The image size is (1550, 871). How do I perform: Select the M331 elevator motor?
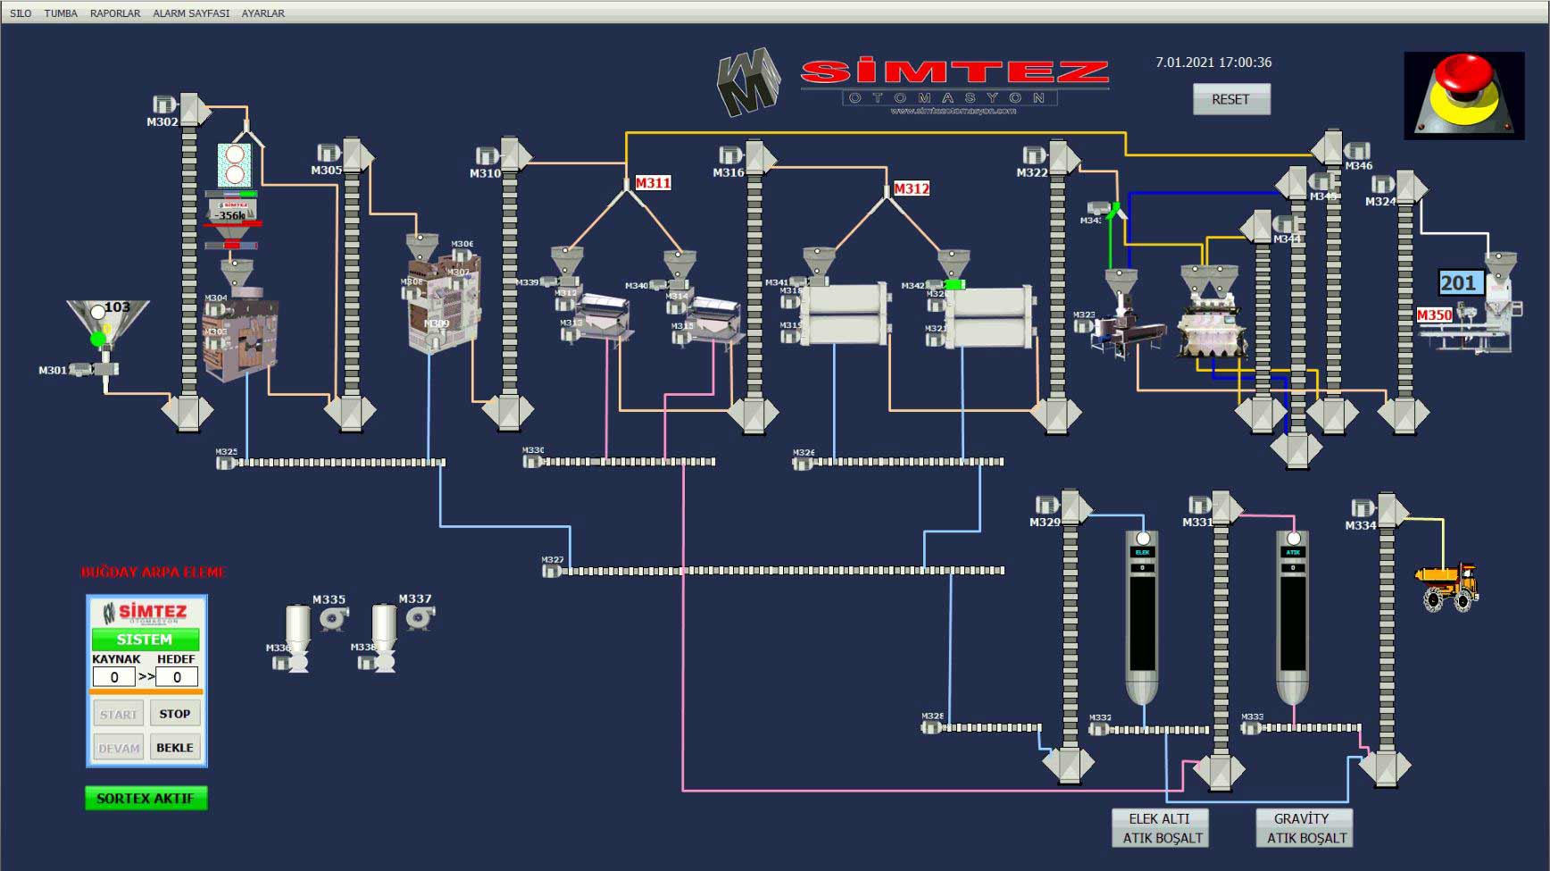click(x=1201, y=505)
